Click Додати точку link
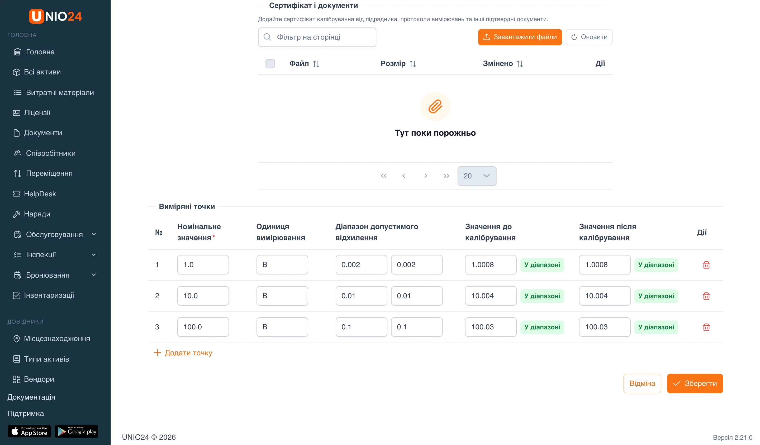The image size is (760, 445). click(183, 353)
